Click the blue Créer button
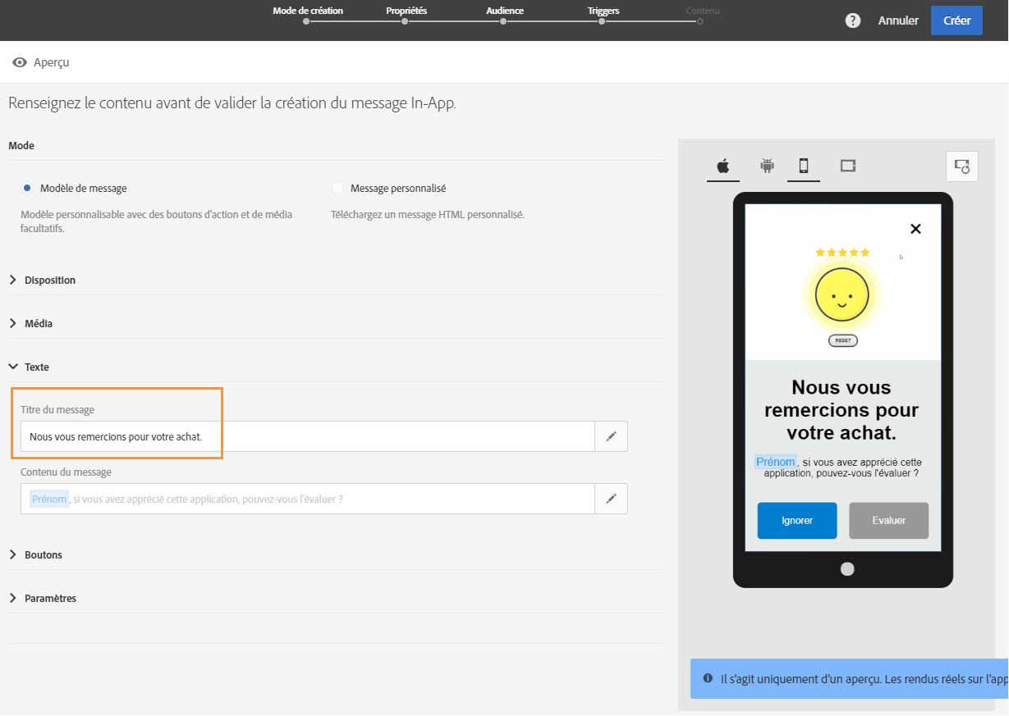This screenshot has height=716, width=1009. pos(956,21)
